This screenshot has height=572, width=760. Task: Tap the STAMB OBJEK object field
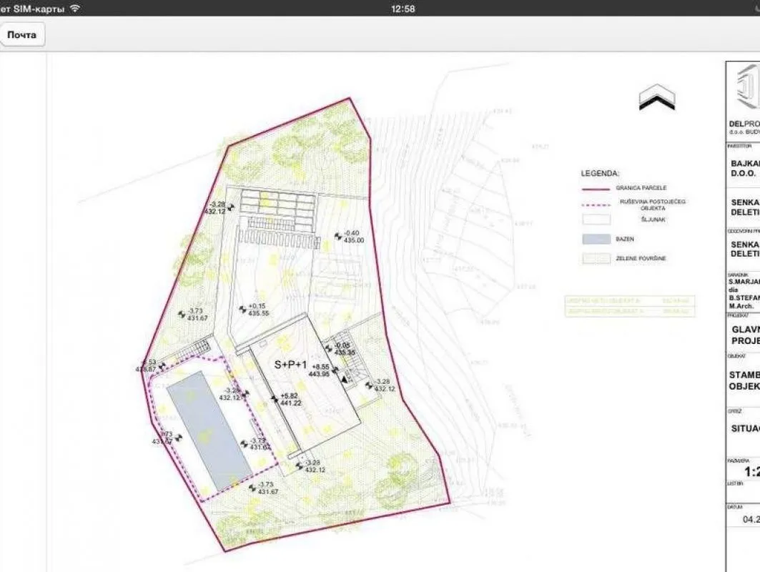tap(744, 380)
